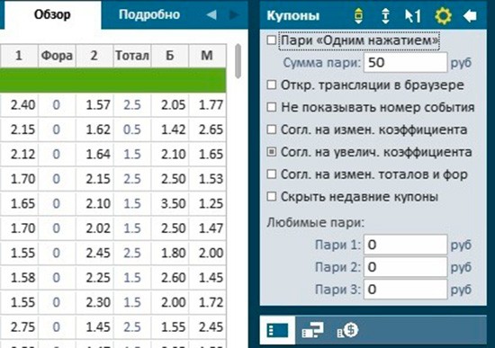495x348 pixels.
Task: Click the vertical expand arrows icon in Купоны
Action: click(x=385, y=16)
